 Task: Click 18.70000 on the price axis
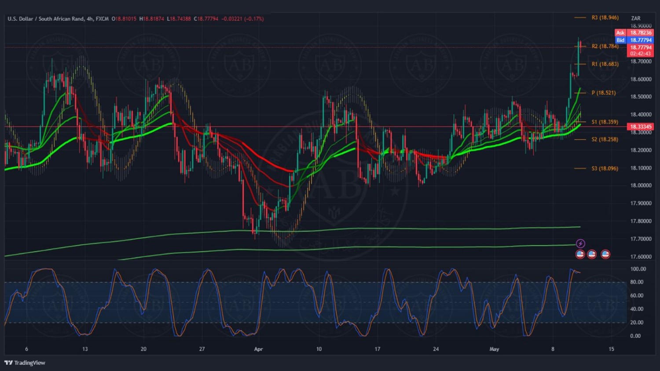(641, 62)
